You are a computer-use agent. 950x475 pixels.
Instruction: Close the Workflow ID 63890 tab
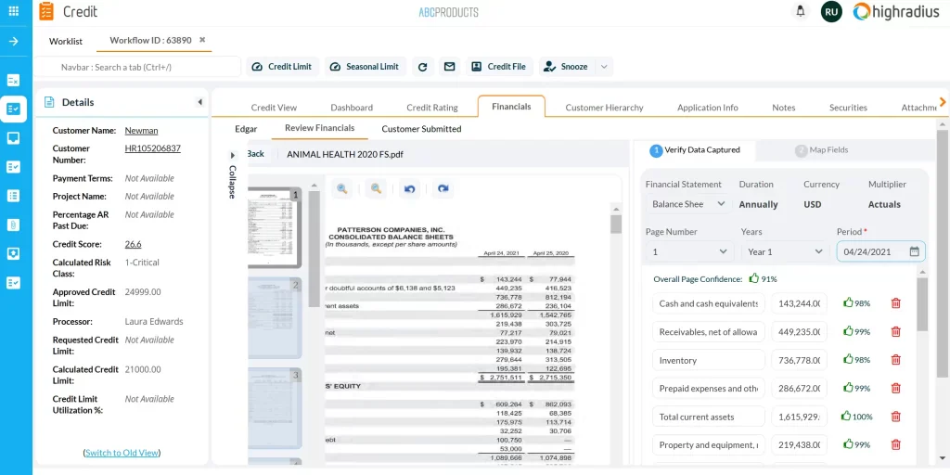point(202,40)
